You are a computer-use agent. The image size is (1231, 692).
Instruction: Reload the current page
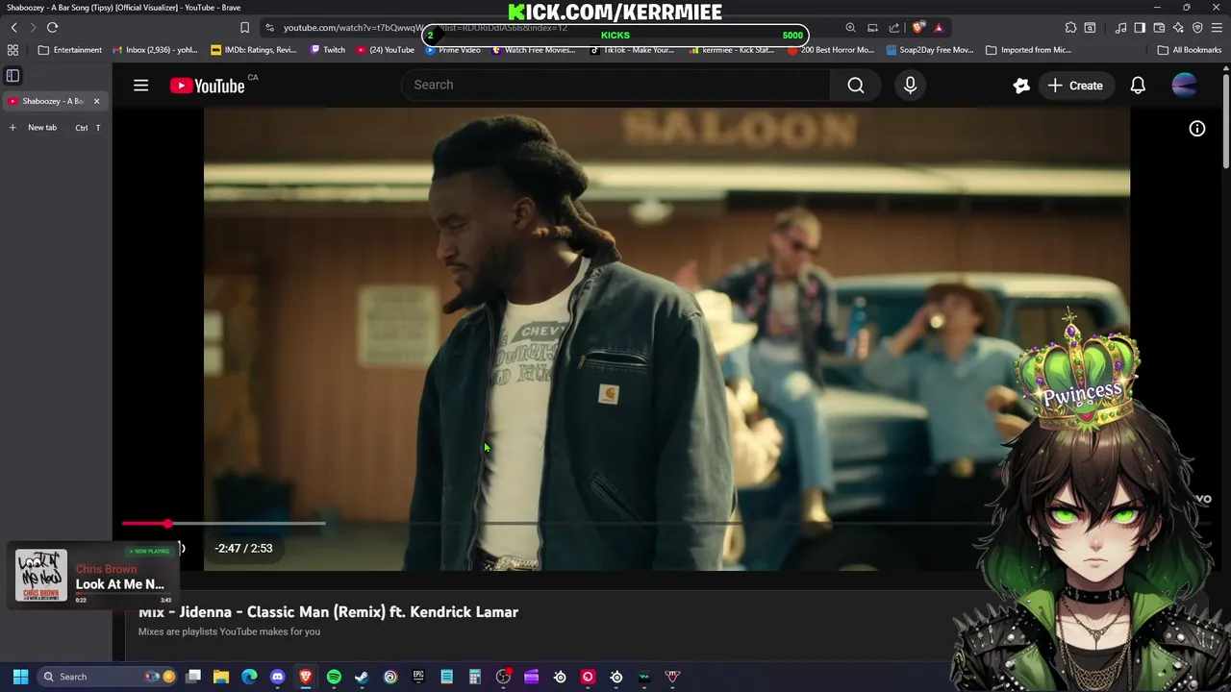click(x=52, y=28)
